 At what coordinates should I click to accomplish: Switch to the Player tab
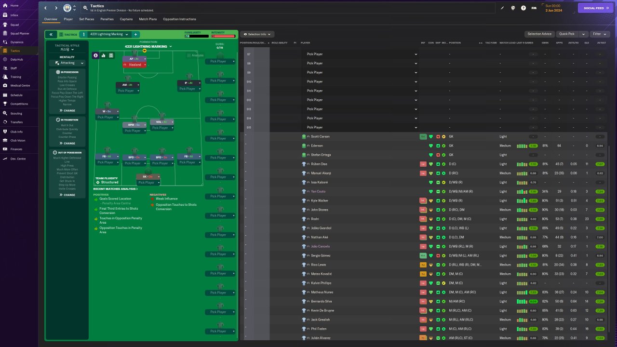coord(68,19)
